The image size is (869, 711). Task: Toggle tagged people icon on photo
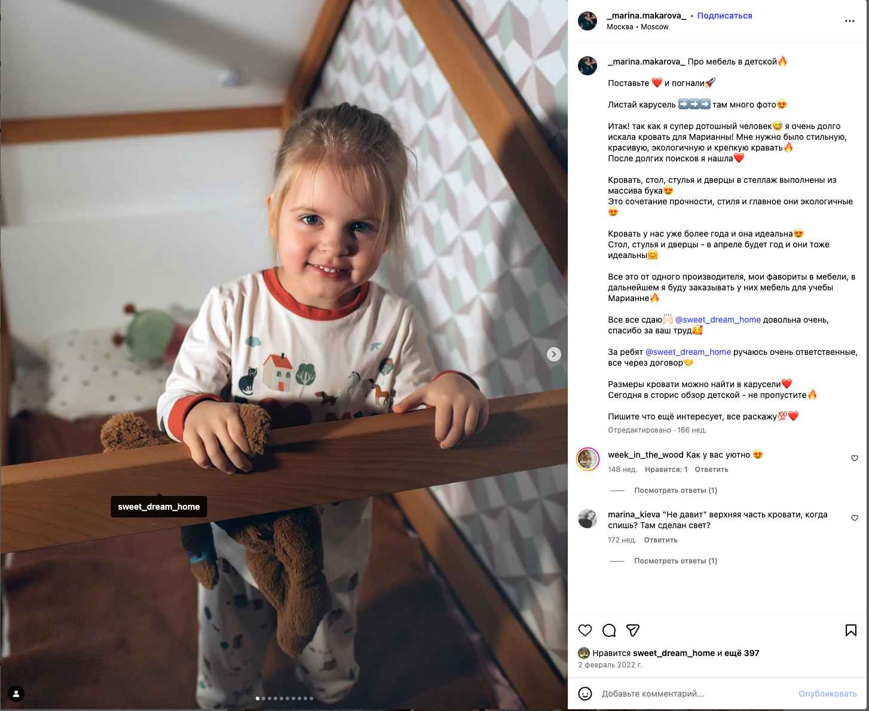coord(16,694)
